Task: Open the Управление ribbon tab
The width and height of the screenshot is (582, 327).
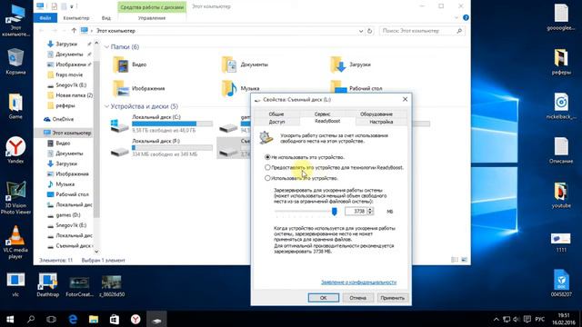Action: pyautogui.click(x=152, y=18)
